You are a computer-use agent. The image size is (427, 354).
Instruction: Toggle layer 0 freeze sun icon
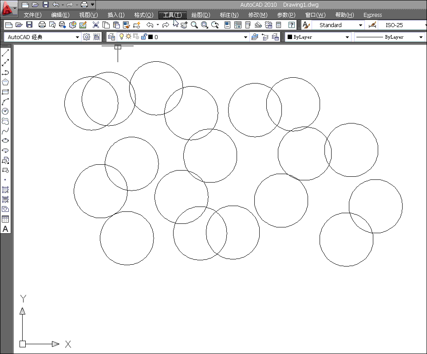click(128, 36)
